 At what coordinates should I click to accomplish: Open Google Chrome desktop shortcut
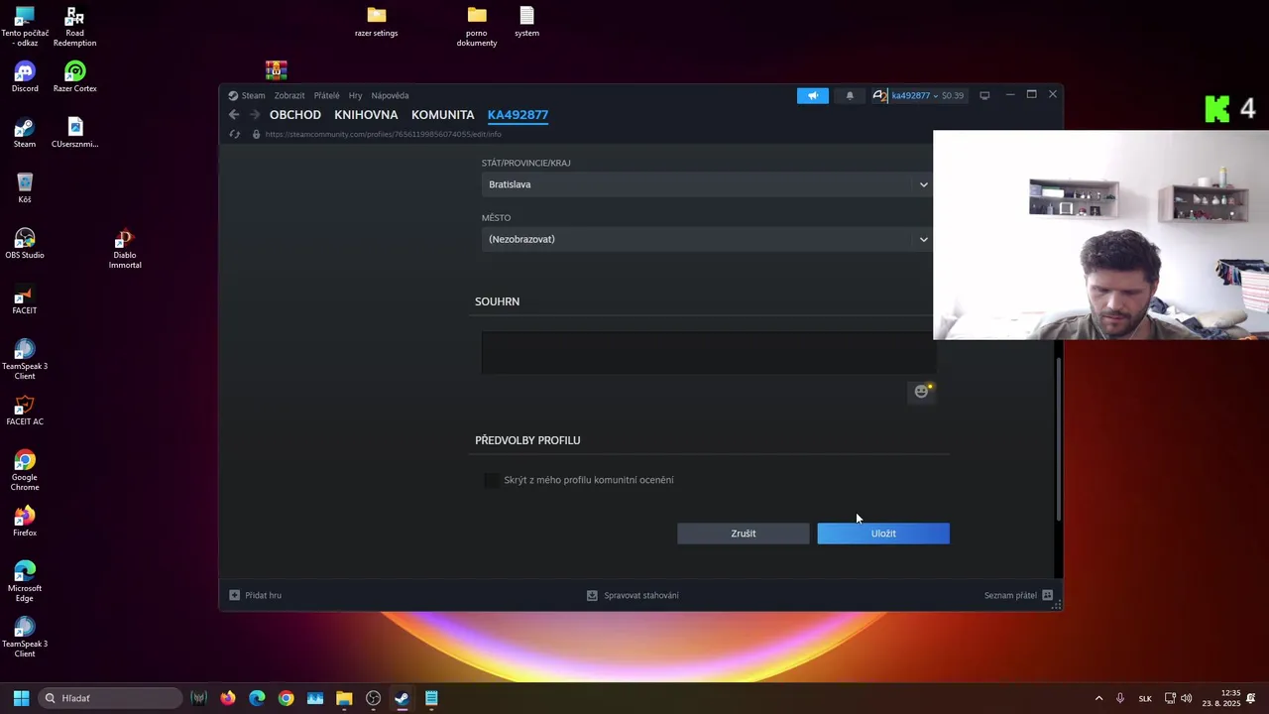click(x=25, y=471)
